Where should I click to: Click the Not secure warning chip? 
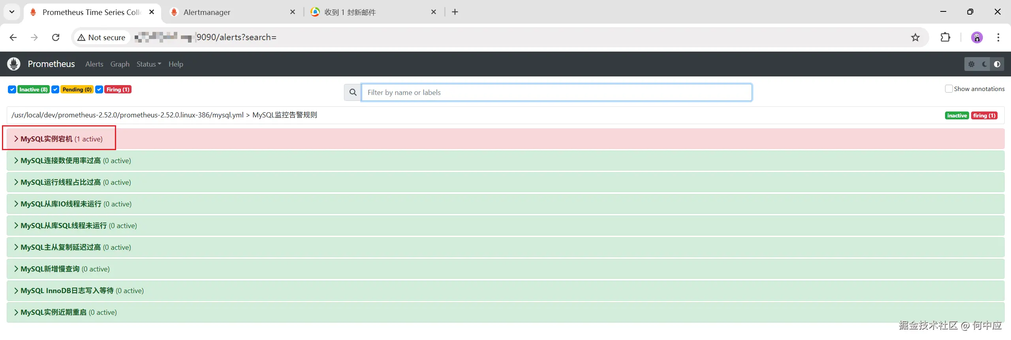pyautogui.click(x=101, y=37)
